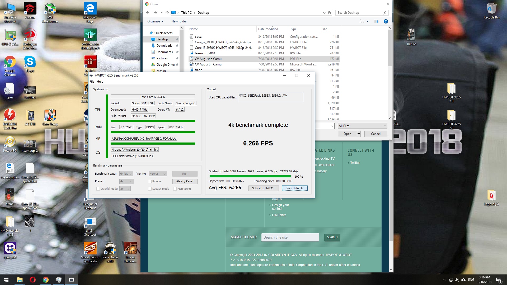This screenshot has height=285, width=507.
Task: Sort files by Date modified column
Action: pos(268,29)
